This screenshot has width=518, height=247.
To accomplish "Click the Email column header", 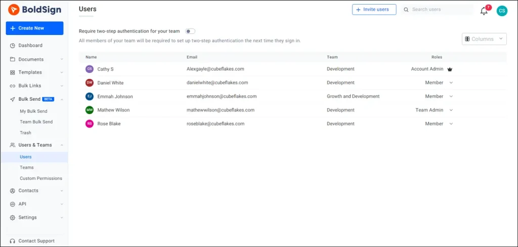I will (x=192, y=57).
